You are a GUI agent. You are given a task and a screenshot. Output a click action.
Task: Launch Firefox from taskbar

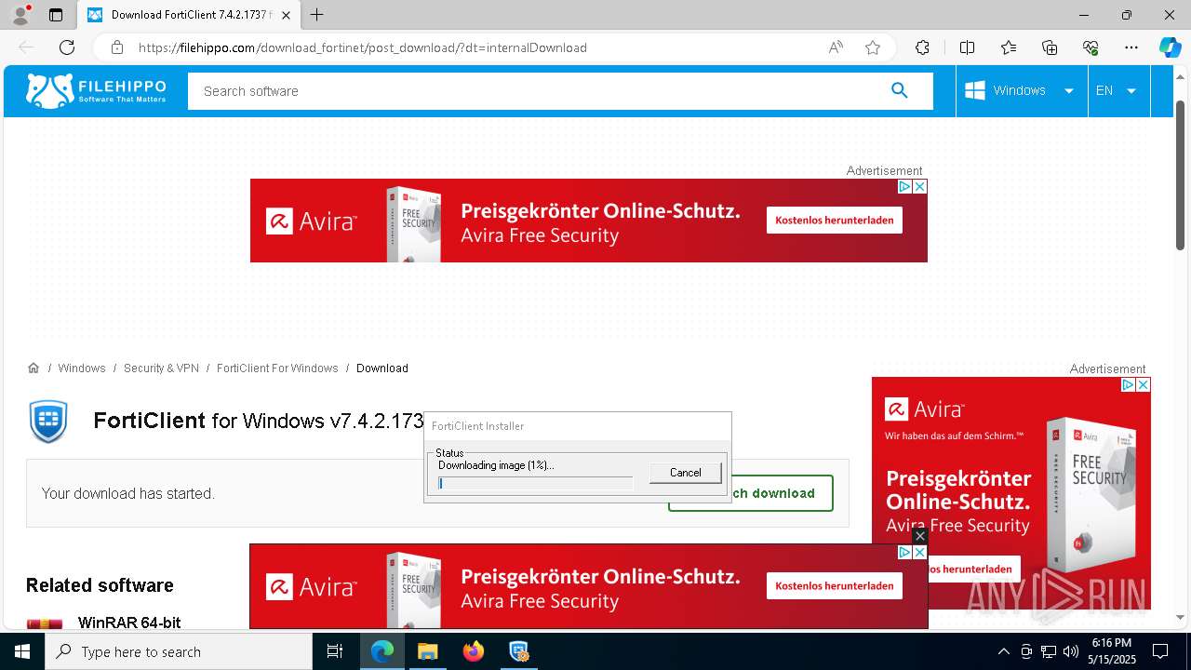click(x=473, y=651)
